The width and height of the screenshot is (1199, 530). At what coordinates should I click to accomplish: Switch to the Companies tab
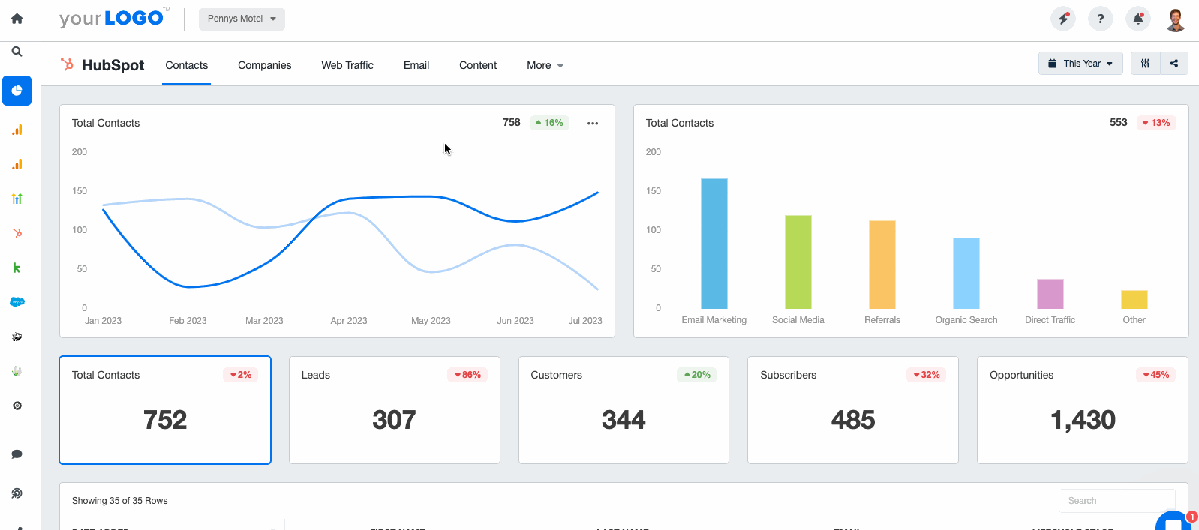(x=264, y=66)
